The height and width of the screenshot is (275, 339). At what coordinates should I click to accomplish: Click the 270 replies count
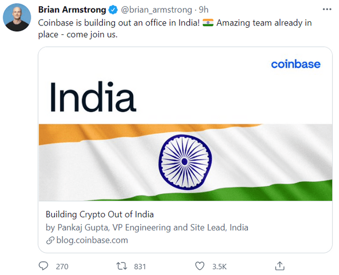pyautogui.click(x=62, y=266)
